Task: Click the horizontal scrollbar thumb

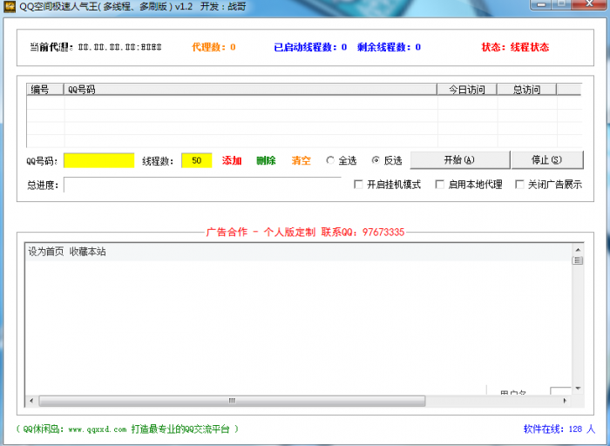Action: click(232, 401)
